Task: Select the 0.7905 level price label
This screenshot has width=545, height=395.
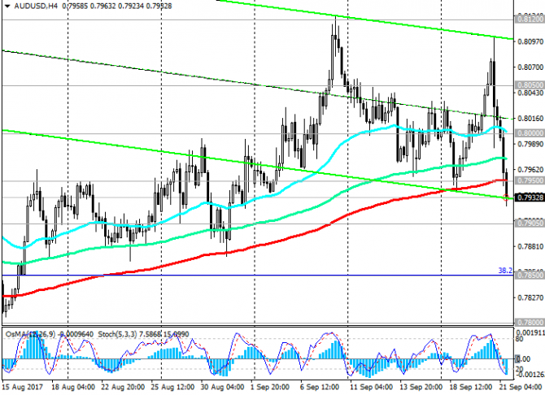Action: pos(530,223)
